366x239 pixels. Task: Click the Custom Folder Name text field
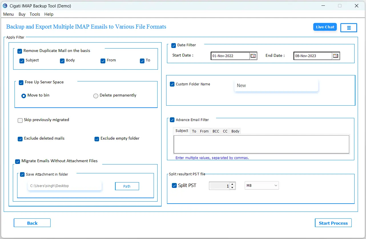tap(276, 86)
